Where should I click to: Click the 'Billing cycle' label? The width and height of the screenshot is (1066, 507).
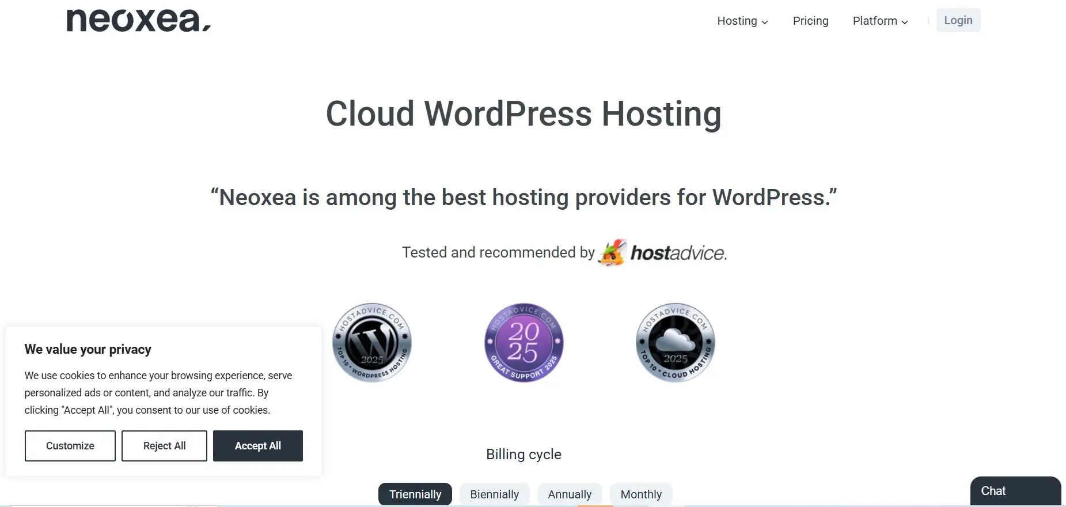(523, 454)
